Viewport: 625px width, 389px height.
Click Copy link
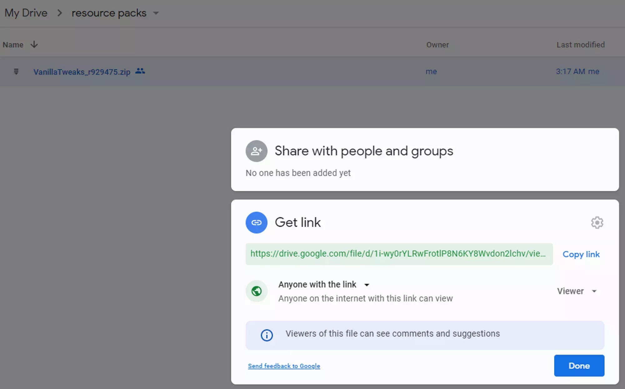[x=581, y=254]
